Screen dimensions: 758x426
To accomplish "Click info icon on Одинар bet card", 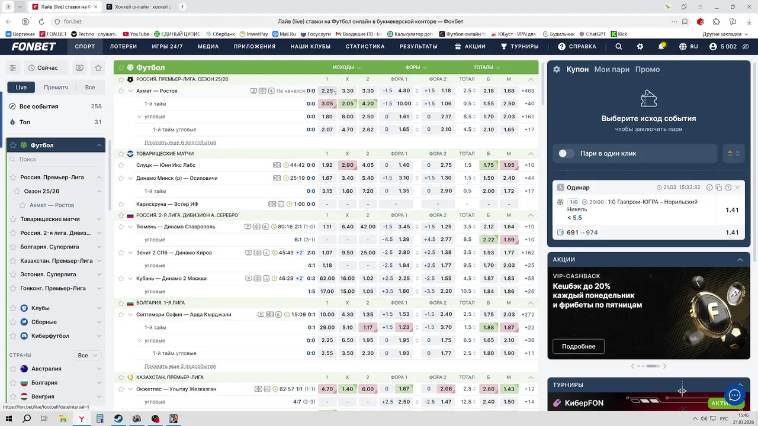I will tap(709, 188).
